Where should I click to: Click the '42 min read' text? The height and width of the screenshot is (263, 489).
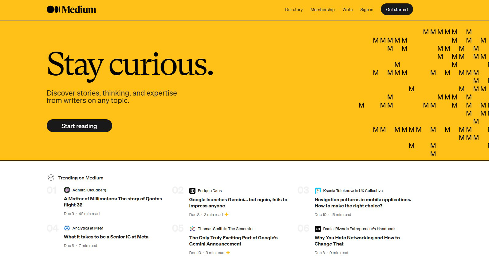click(x=89, y=214)
